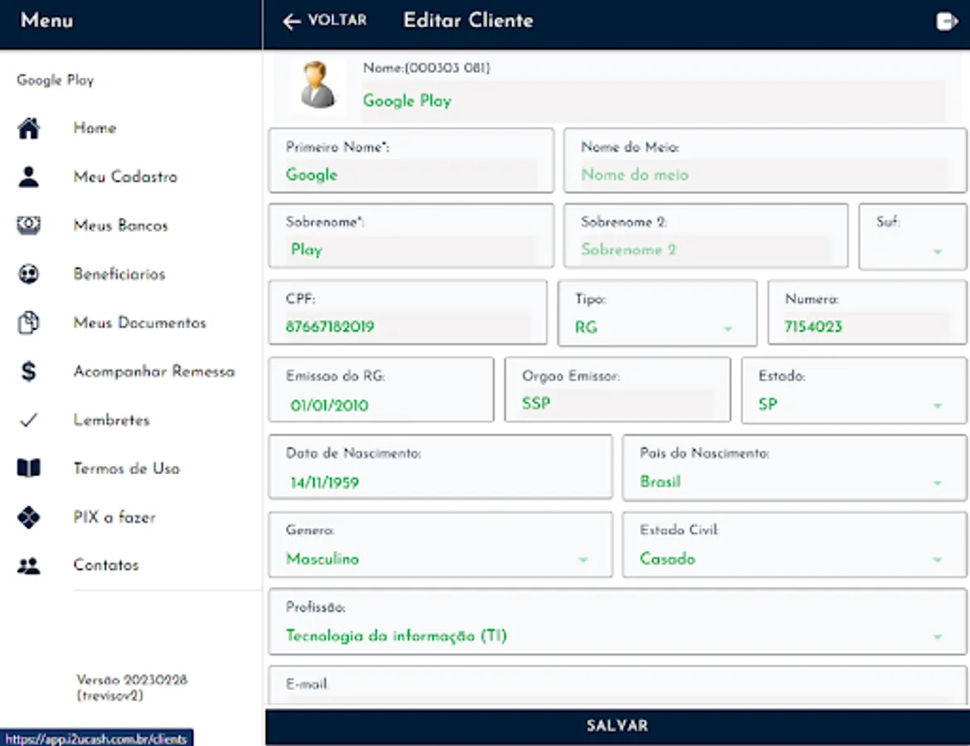Open Beneficiarios menu entry

(x=119, y=274)
